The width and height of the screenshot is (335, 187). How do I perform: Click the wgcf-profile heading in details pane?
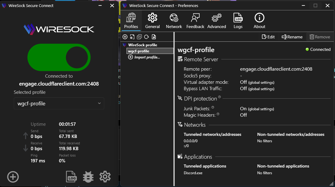196,50
